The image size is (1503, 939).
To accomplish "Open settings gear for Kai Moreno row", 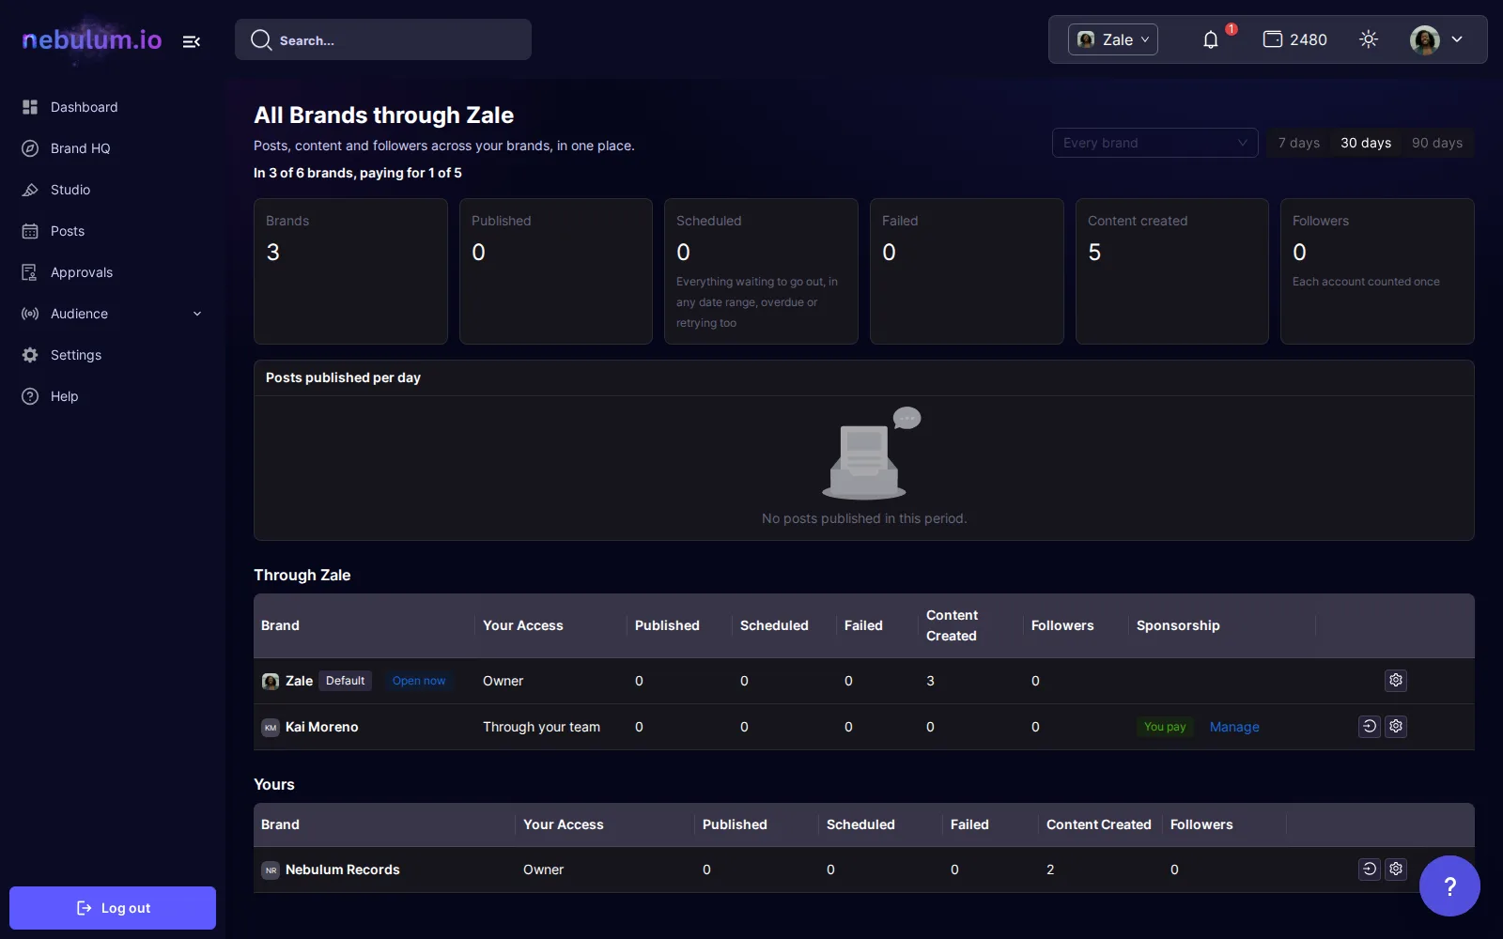I will (x=1396, y=726).
